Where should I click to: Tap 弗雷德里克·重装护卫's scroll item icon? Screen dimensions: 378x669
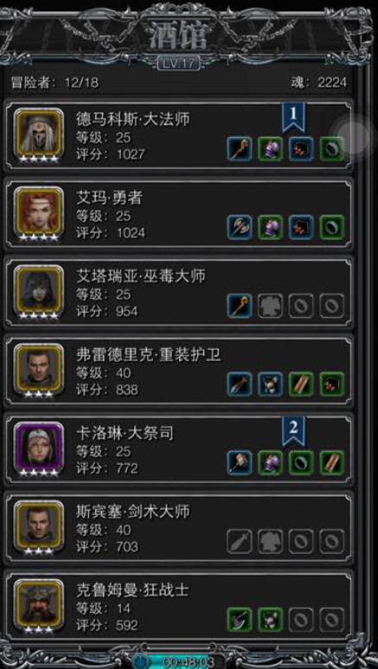pos(301,384)
